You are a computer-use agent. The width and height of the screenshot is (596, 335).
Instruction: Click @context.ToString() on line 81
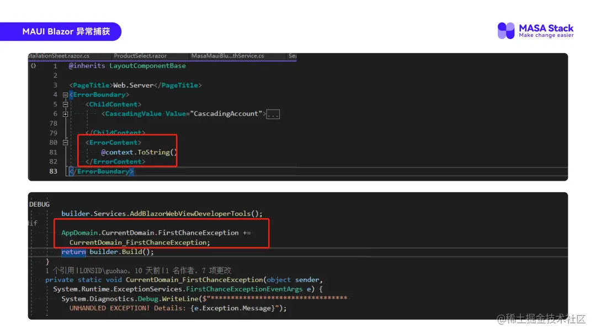[139, 152]
